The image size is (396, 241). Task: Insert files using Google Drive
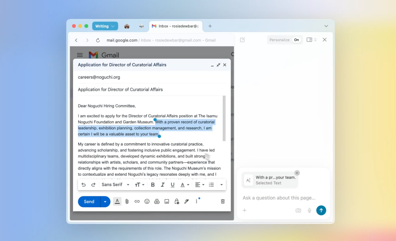tap(157, 201)
